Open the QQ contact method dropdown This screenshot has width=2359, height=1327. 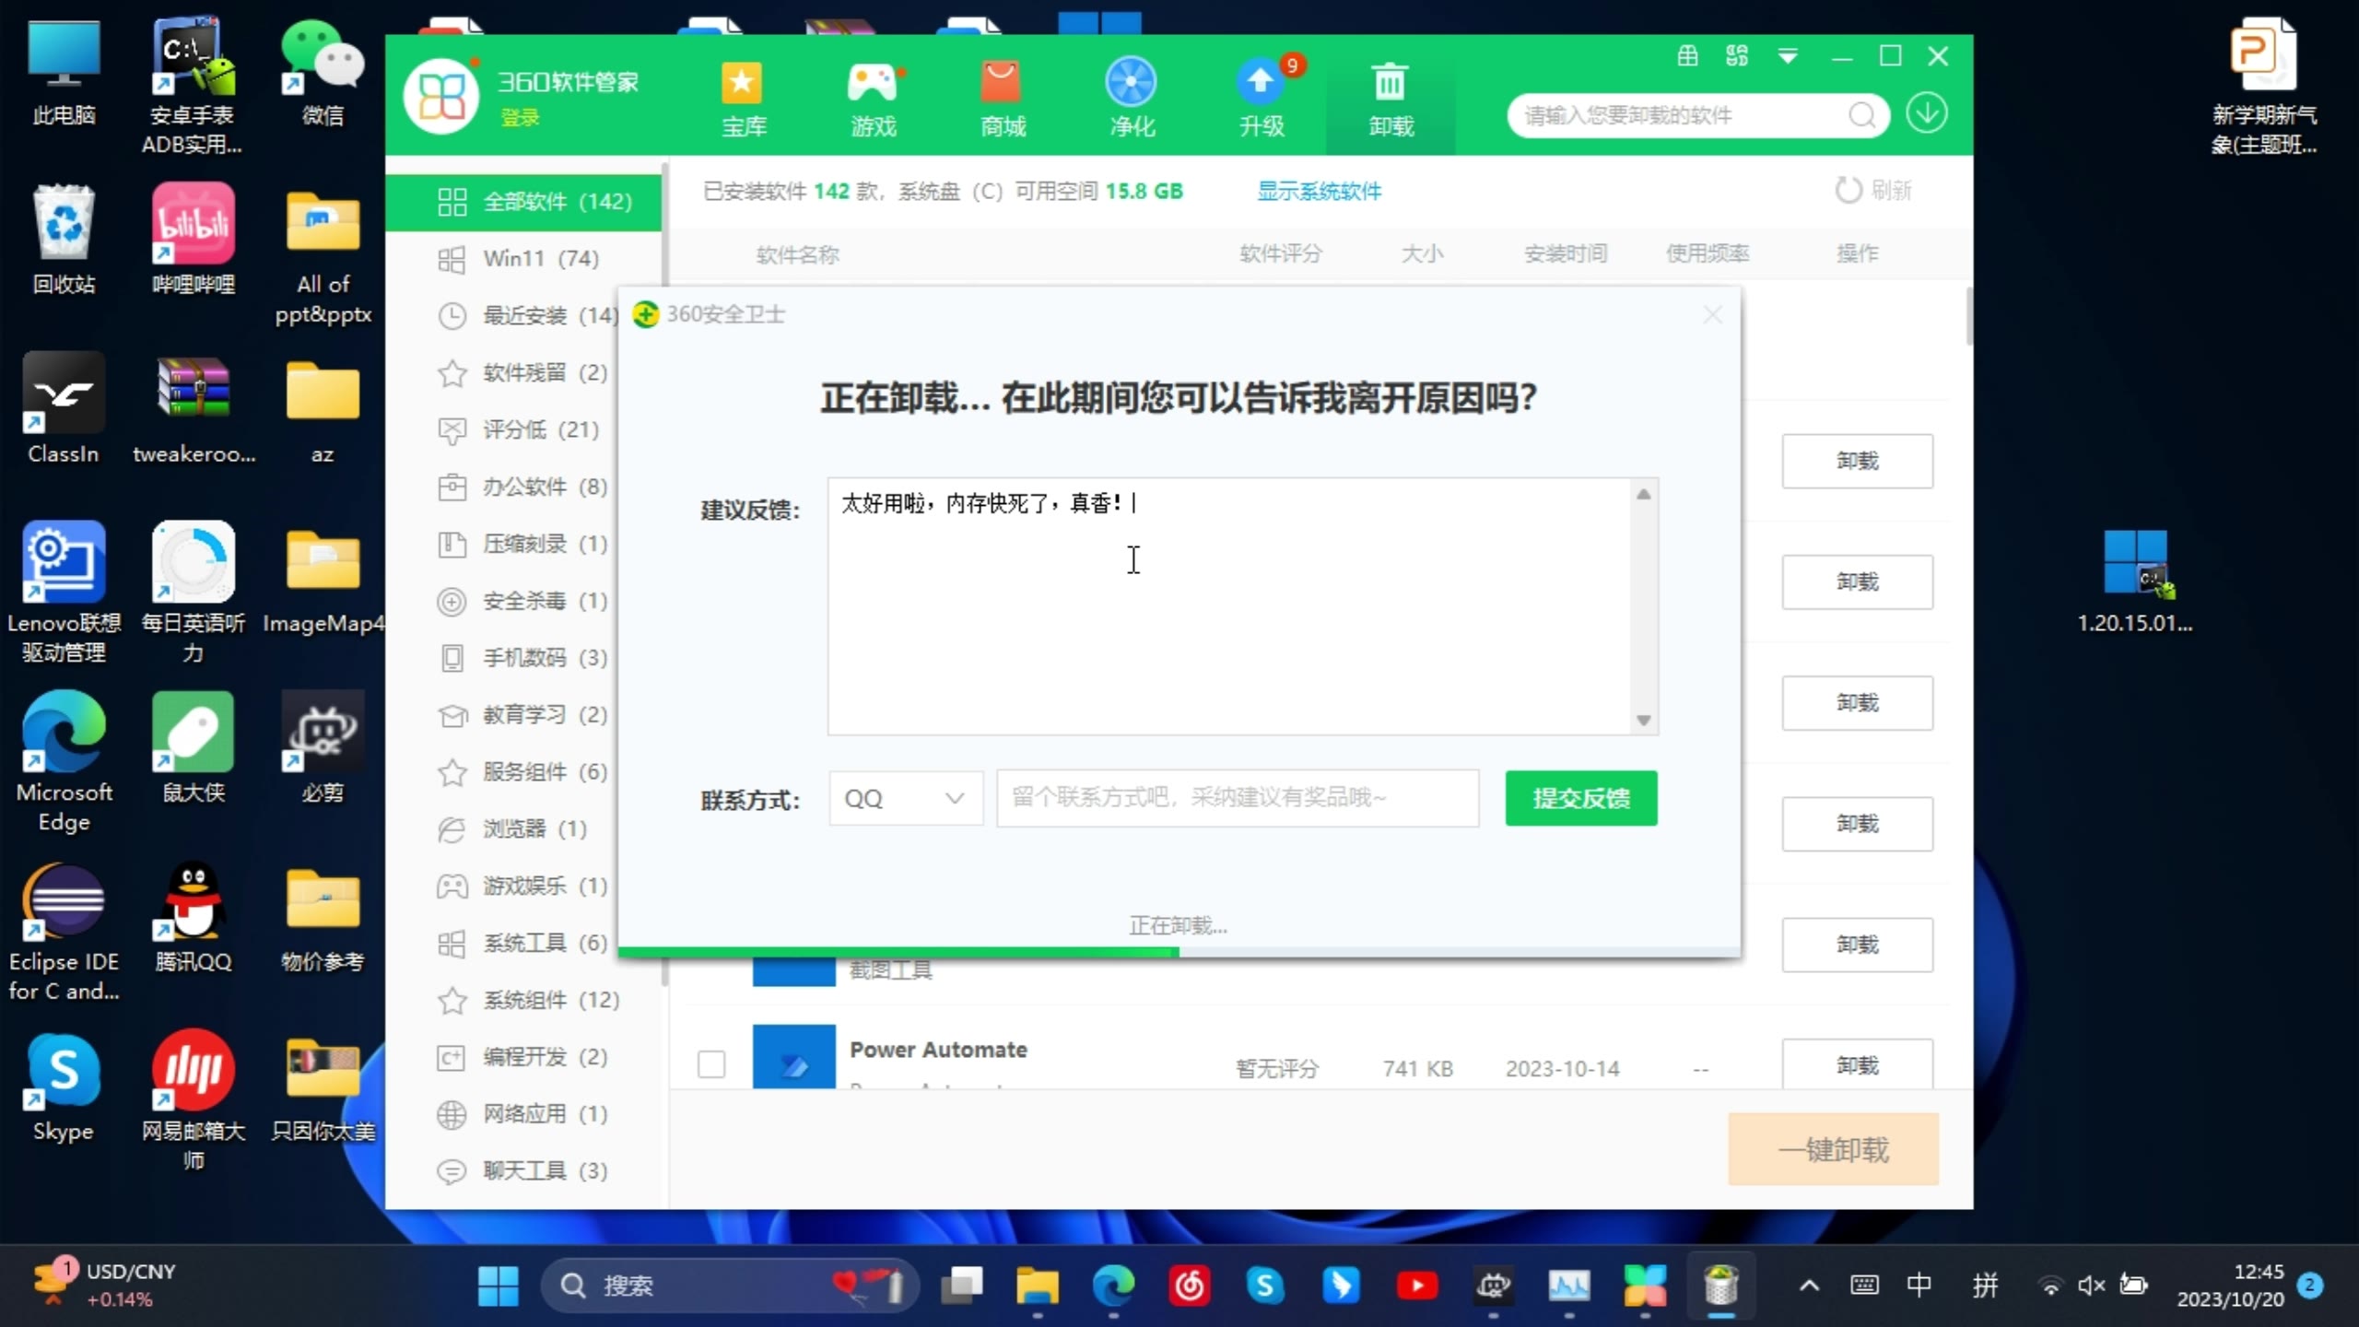tap(906, 798)
